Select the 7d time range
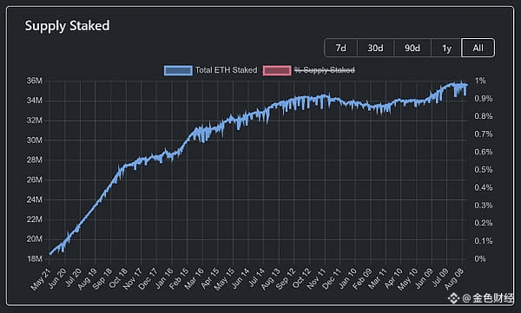 point(341,49)
